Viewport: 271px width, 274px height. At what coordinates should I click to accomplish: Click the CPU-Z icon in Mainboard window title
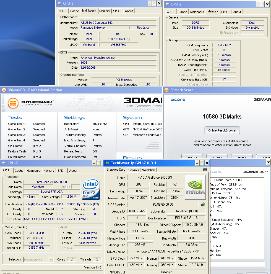point(60,3)
